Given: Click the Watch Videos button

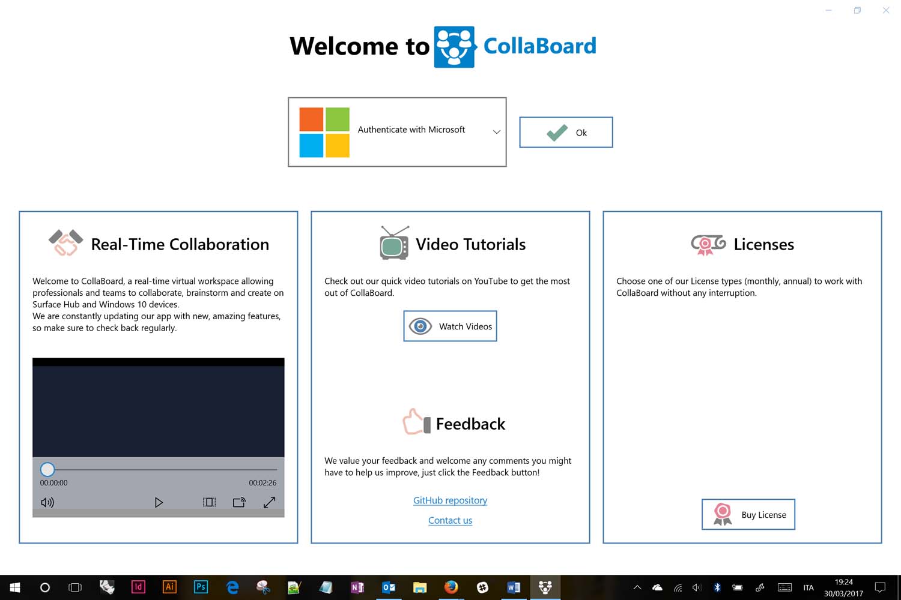Looking at the screenshot, I should pos(450,326).
